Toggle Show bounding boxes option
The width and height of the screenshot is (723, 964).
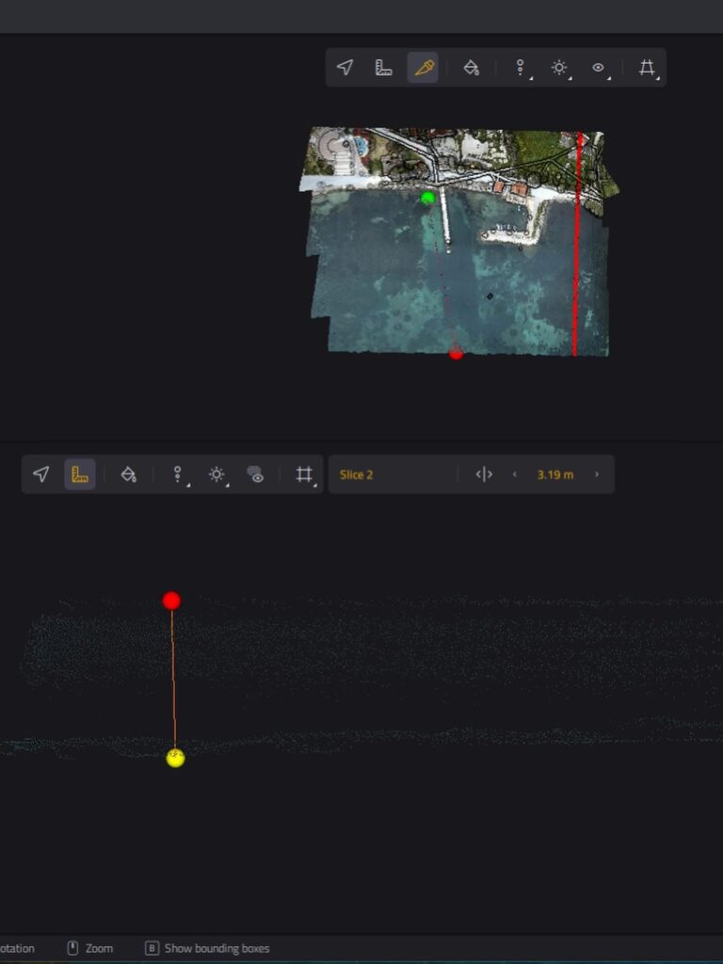coord(207,948)
